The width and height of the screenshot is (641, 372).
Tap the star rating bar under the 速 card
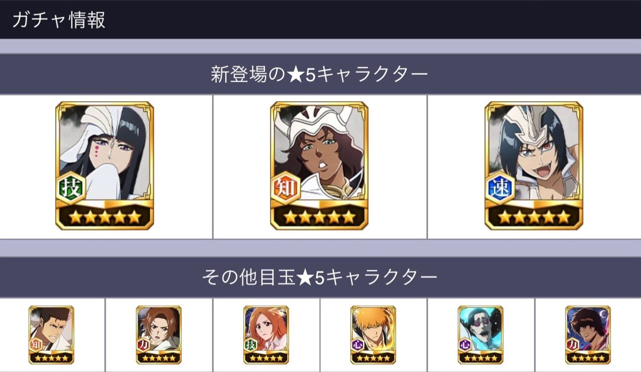coord(534,216)
